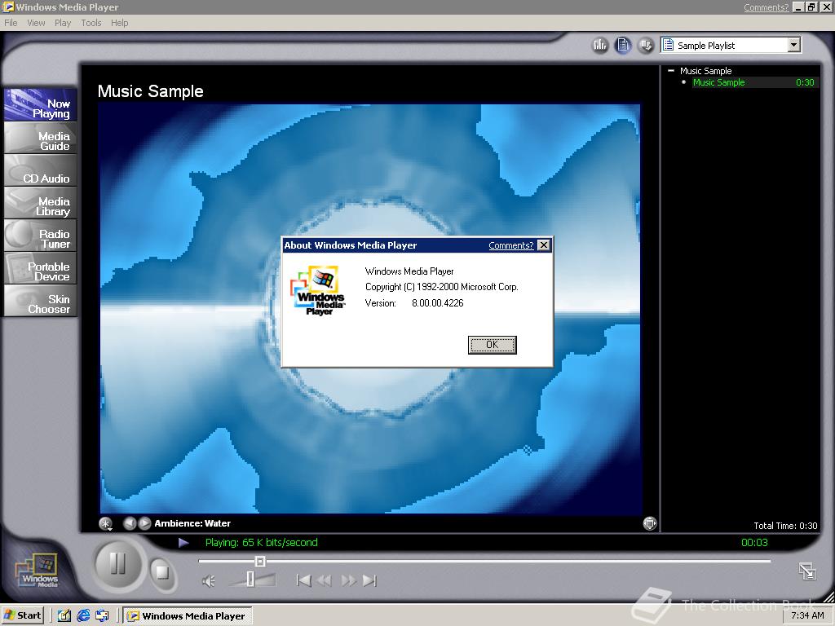Click the 00:03 elapsed time display
835x626 pixels.
point(754,542)
